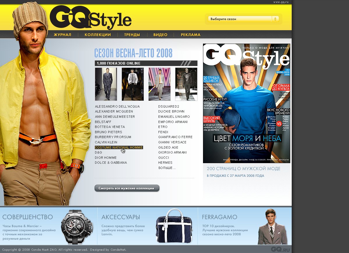Click the '1,000 ПОКАЗОВ ONLINE' bar

(x=146, y=63)
